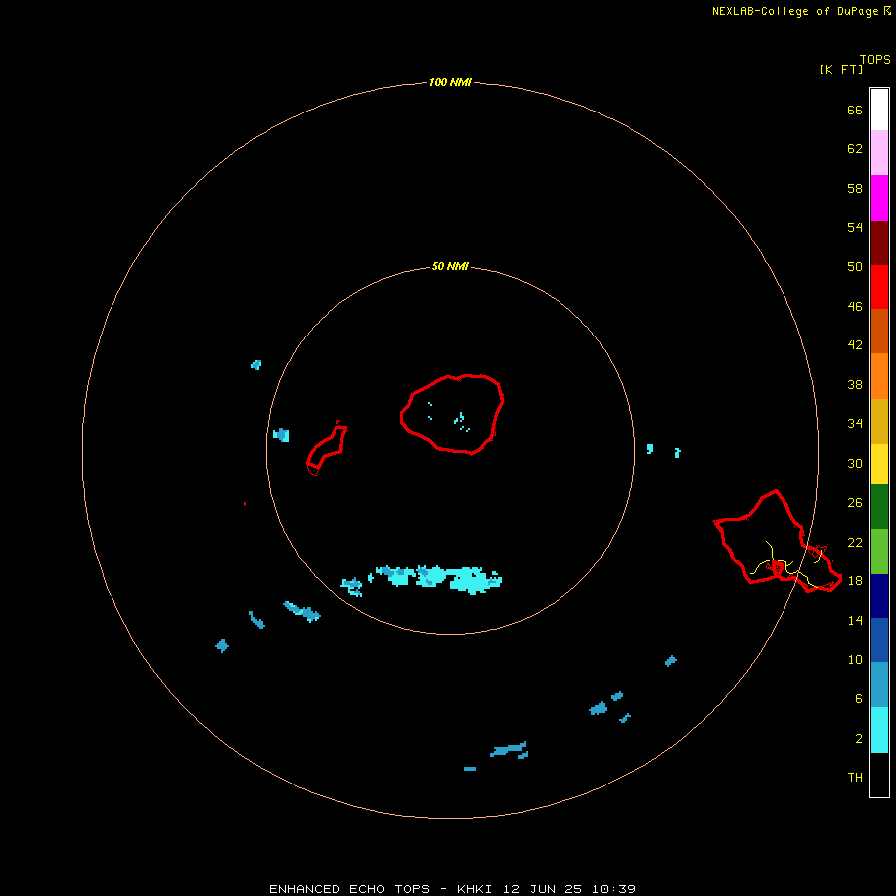
Task: Click the small narrow red island outline
Action: (327, 449)
